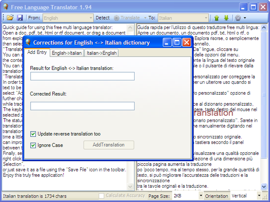
Task: Click left panel scrollbar up arrow
Action: [130, 27]
